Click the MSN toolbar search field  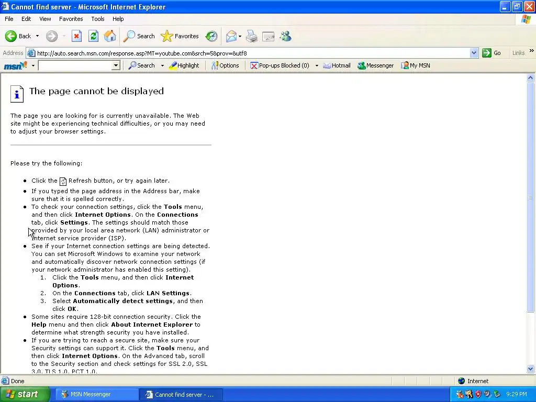pos(75,65)
